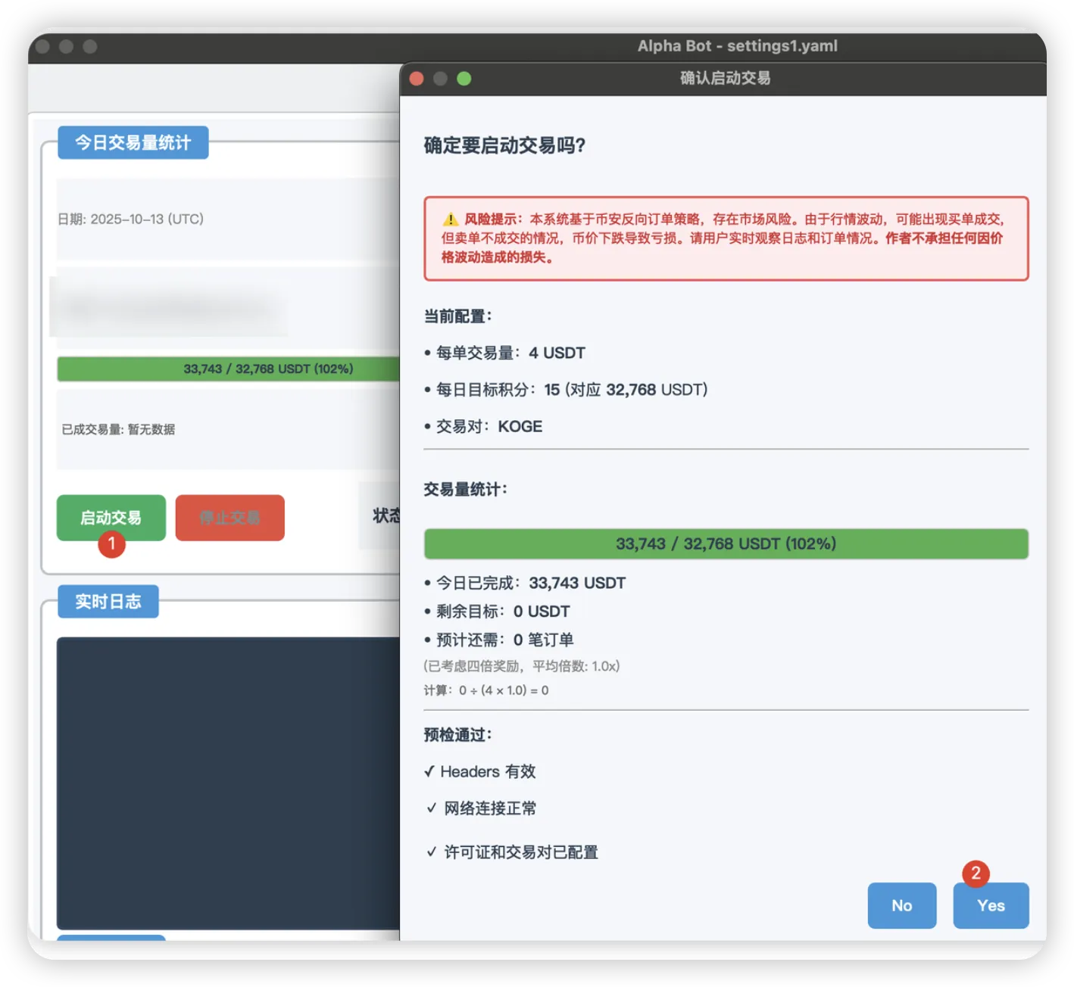
Task: Click No to cancel starting trading
Action: [901, 906]
